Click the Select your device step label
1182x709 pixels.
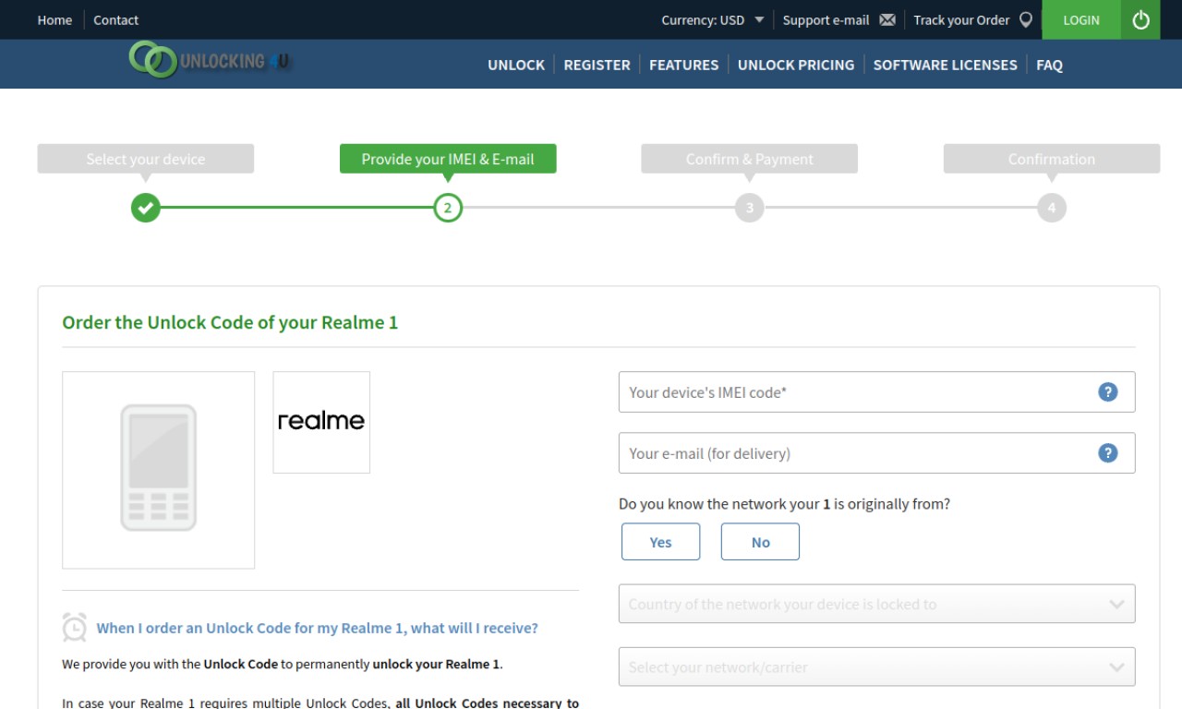coord(146,159)
